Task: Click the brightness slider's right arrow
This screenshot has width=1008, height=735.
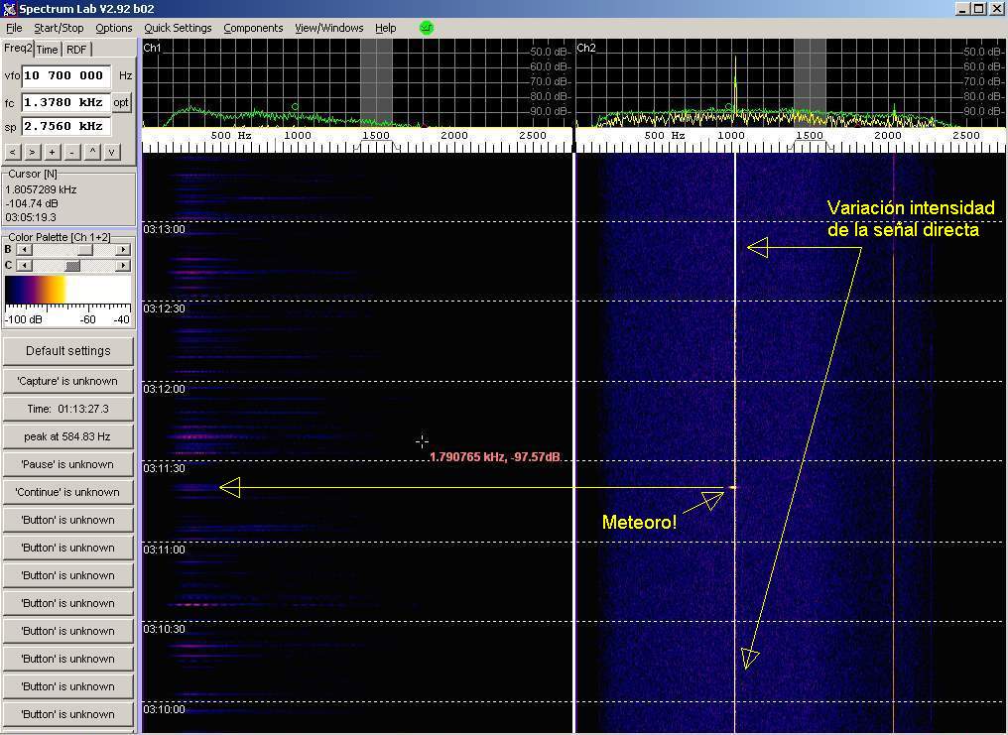Action: pyautogui.click(x=123, y=250)
